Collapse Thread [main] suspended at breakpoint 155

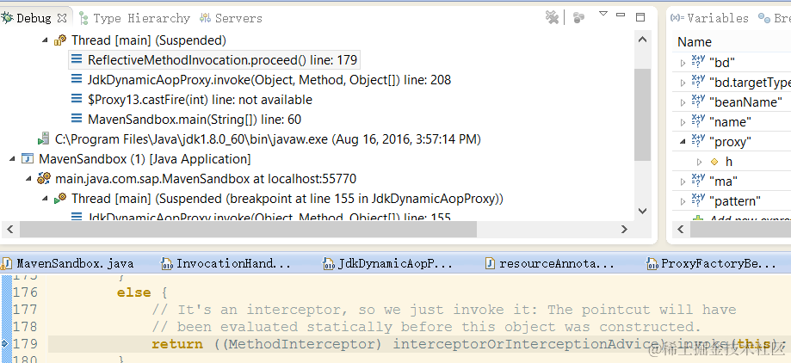click(x=45, y=199)
